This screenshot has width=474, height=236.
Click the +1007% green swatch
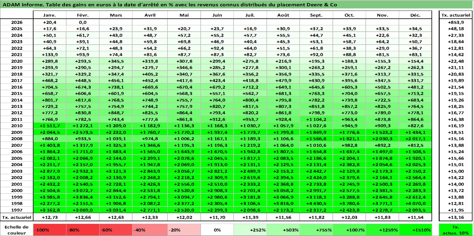(349, 230)
